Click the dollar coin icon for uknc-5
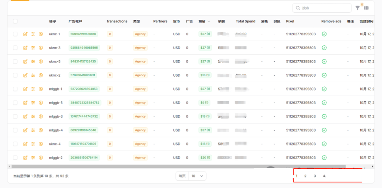The image size is (382, 188). pyautogui.click(x=41, y=61)
